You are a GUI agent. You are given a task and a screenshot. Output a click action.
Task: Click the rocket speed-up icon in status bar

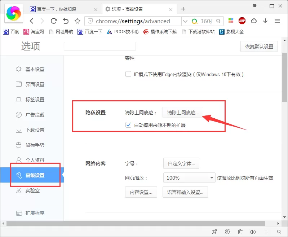(x=214, y=232)
